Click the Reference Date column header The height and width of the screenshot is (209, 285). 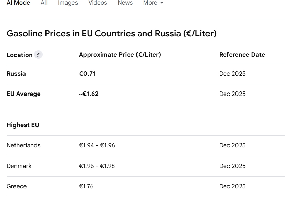tap(242, 55)
